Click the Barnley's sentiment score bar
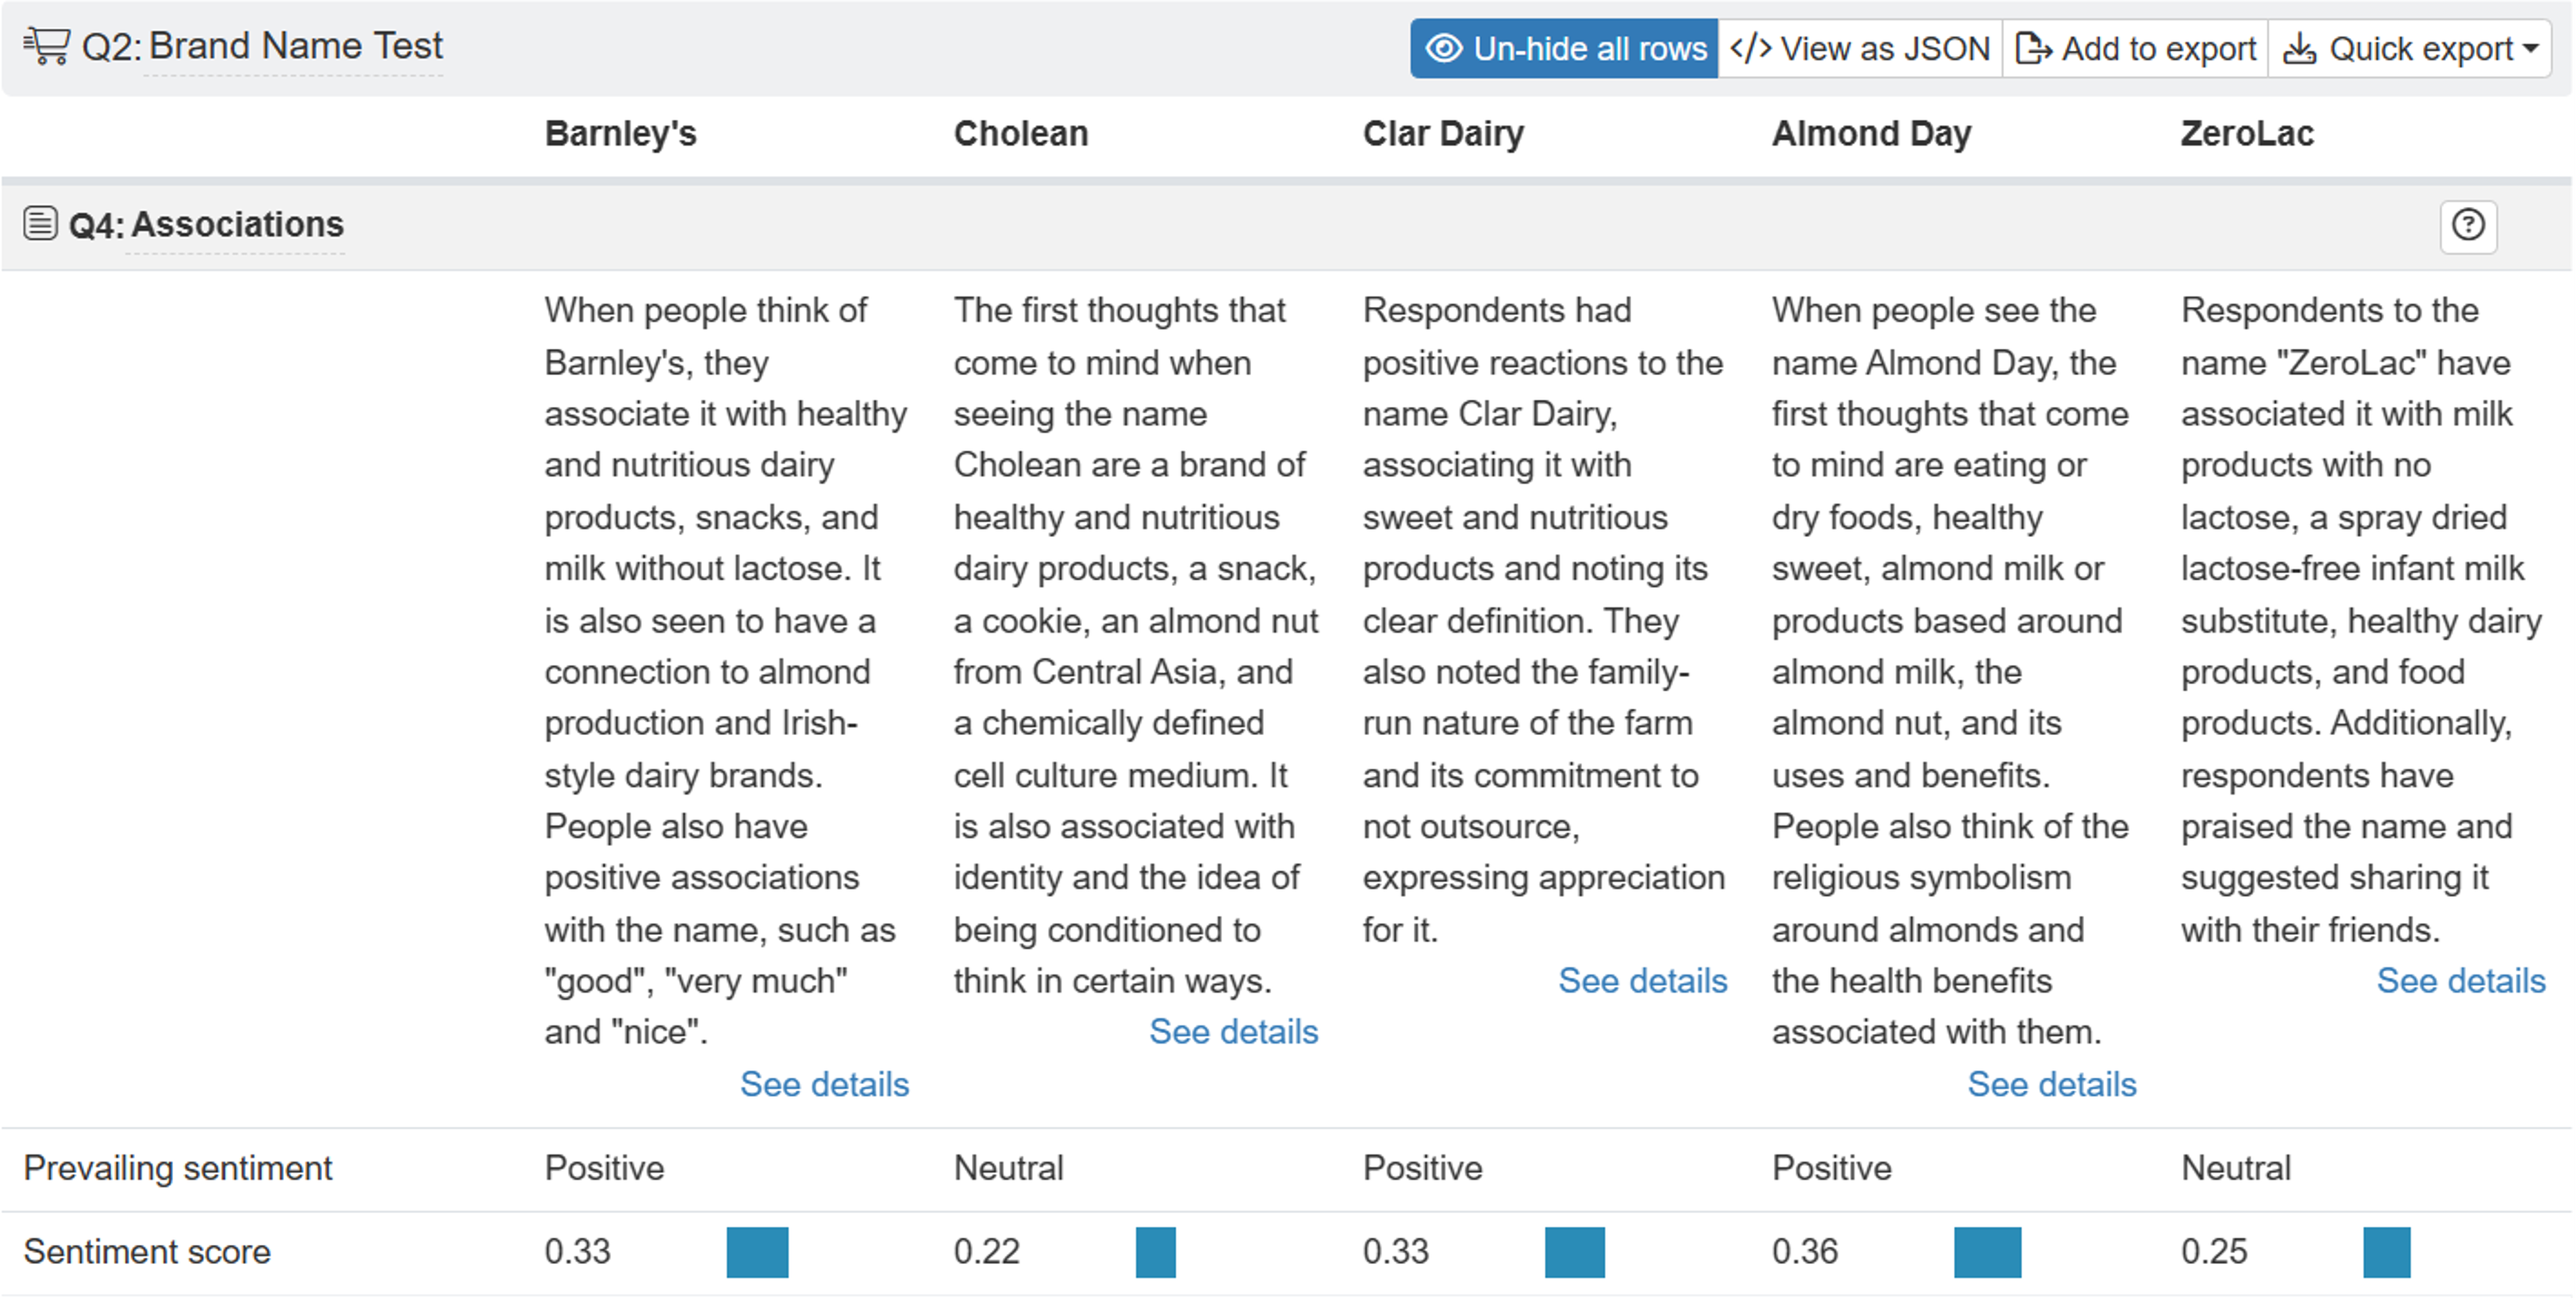This screenshot has width=2576, height=1302. [757, 1252]
